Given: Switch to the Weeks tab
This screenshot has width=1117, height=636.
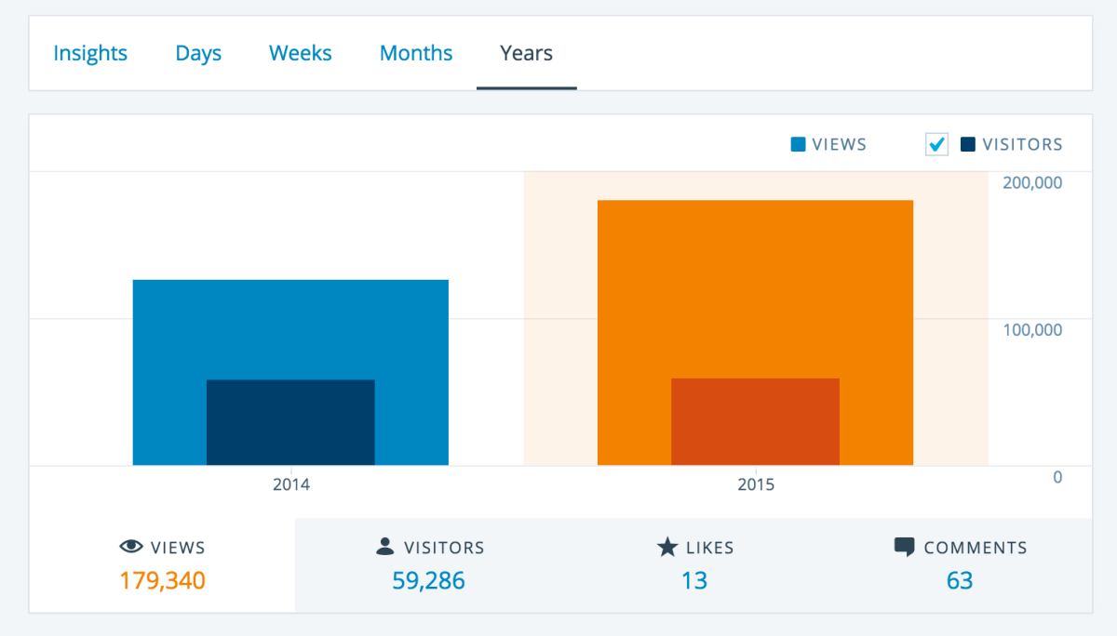Looking at the screenshot, I should point(301,53).
